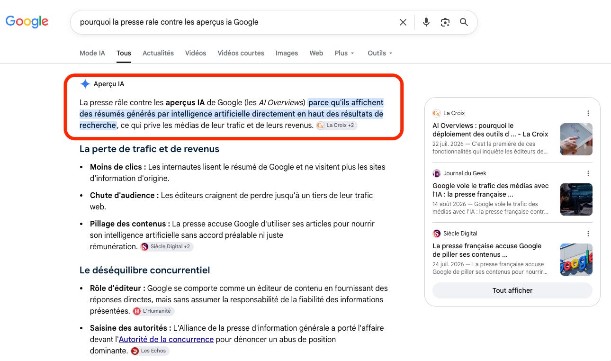The image size is (611, 361).
Task: Click the 22 juil. 2026 snippet text
Action: 490,148
